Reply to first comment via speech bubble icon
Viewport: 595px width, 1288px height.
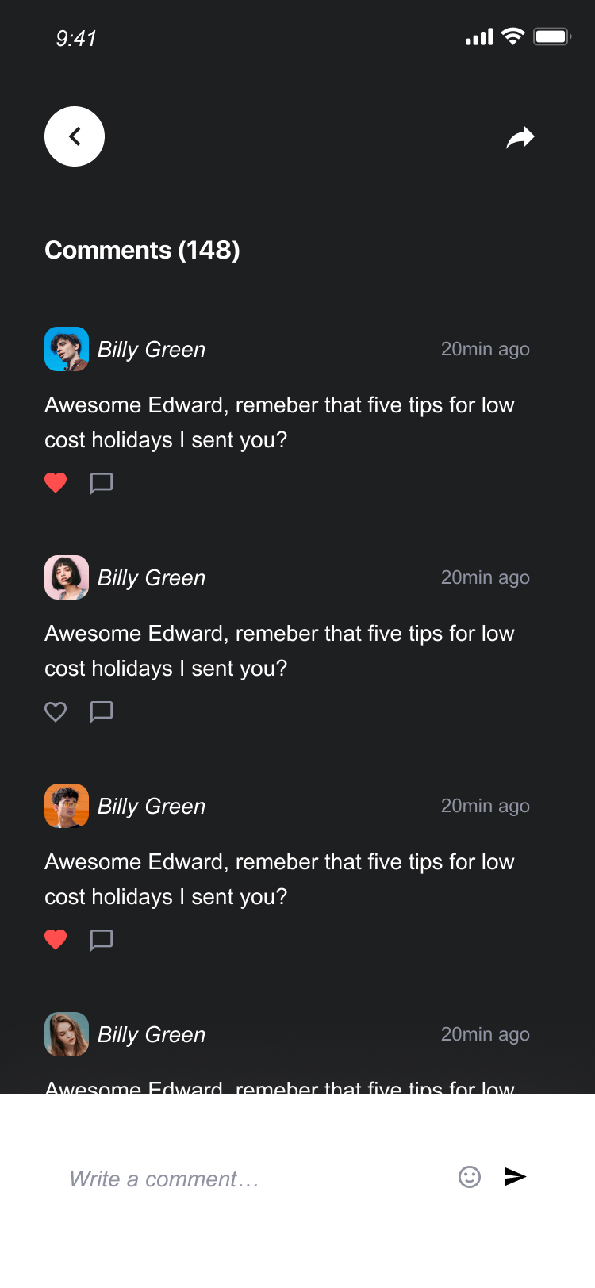coord(102,483)
